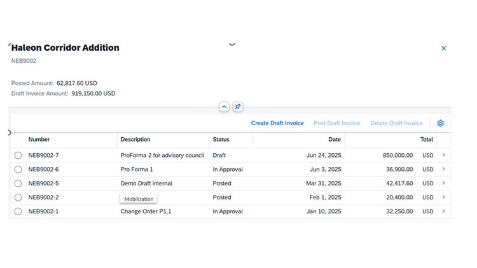Click Delete Draft Invoice
Viewport: 477px width, 268px height.
396,123
